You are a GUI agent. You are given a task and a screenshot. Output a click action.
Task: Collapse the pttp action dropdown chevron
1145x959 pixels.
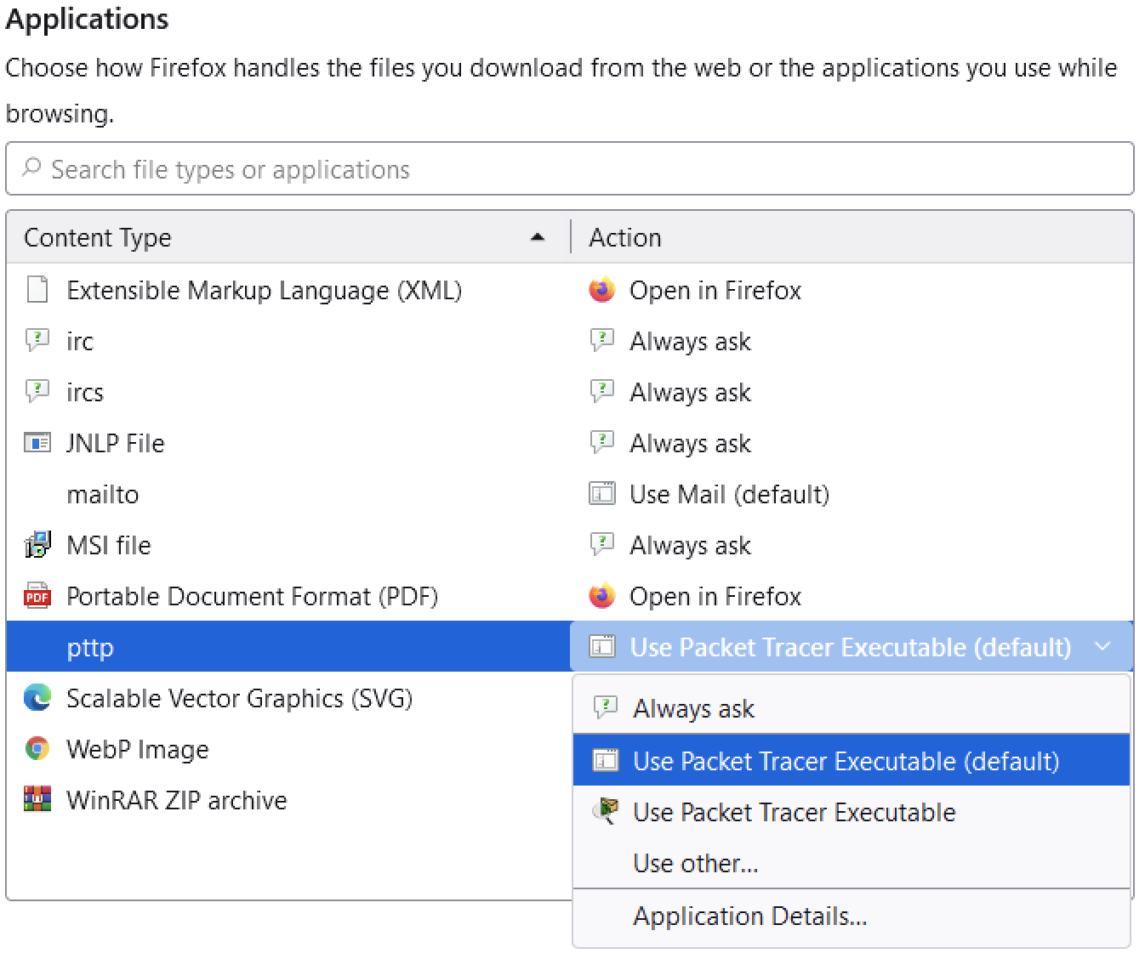[x=1102, y=647]
